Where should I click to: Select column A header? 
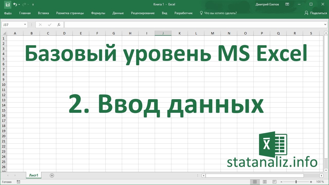point(15,33)
